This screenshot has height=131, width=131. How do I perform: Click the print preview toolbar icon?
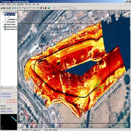pos(7,8)
